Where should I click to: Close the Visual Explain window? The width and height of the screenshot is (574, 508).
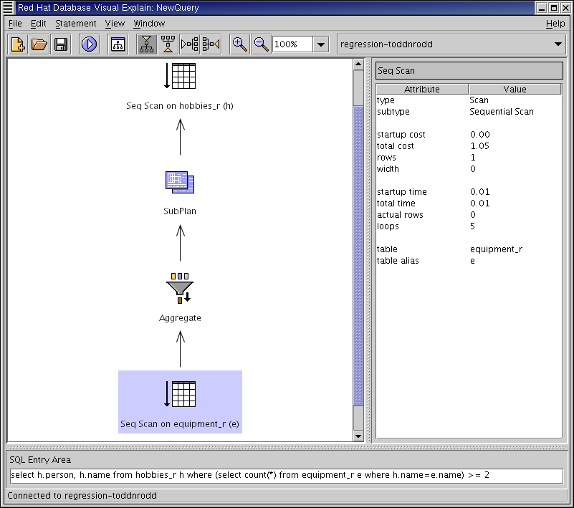coord(566,8)
